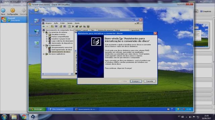Toggle the show/hide console tree icon
The image size is (215, 120).
56,26
